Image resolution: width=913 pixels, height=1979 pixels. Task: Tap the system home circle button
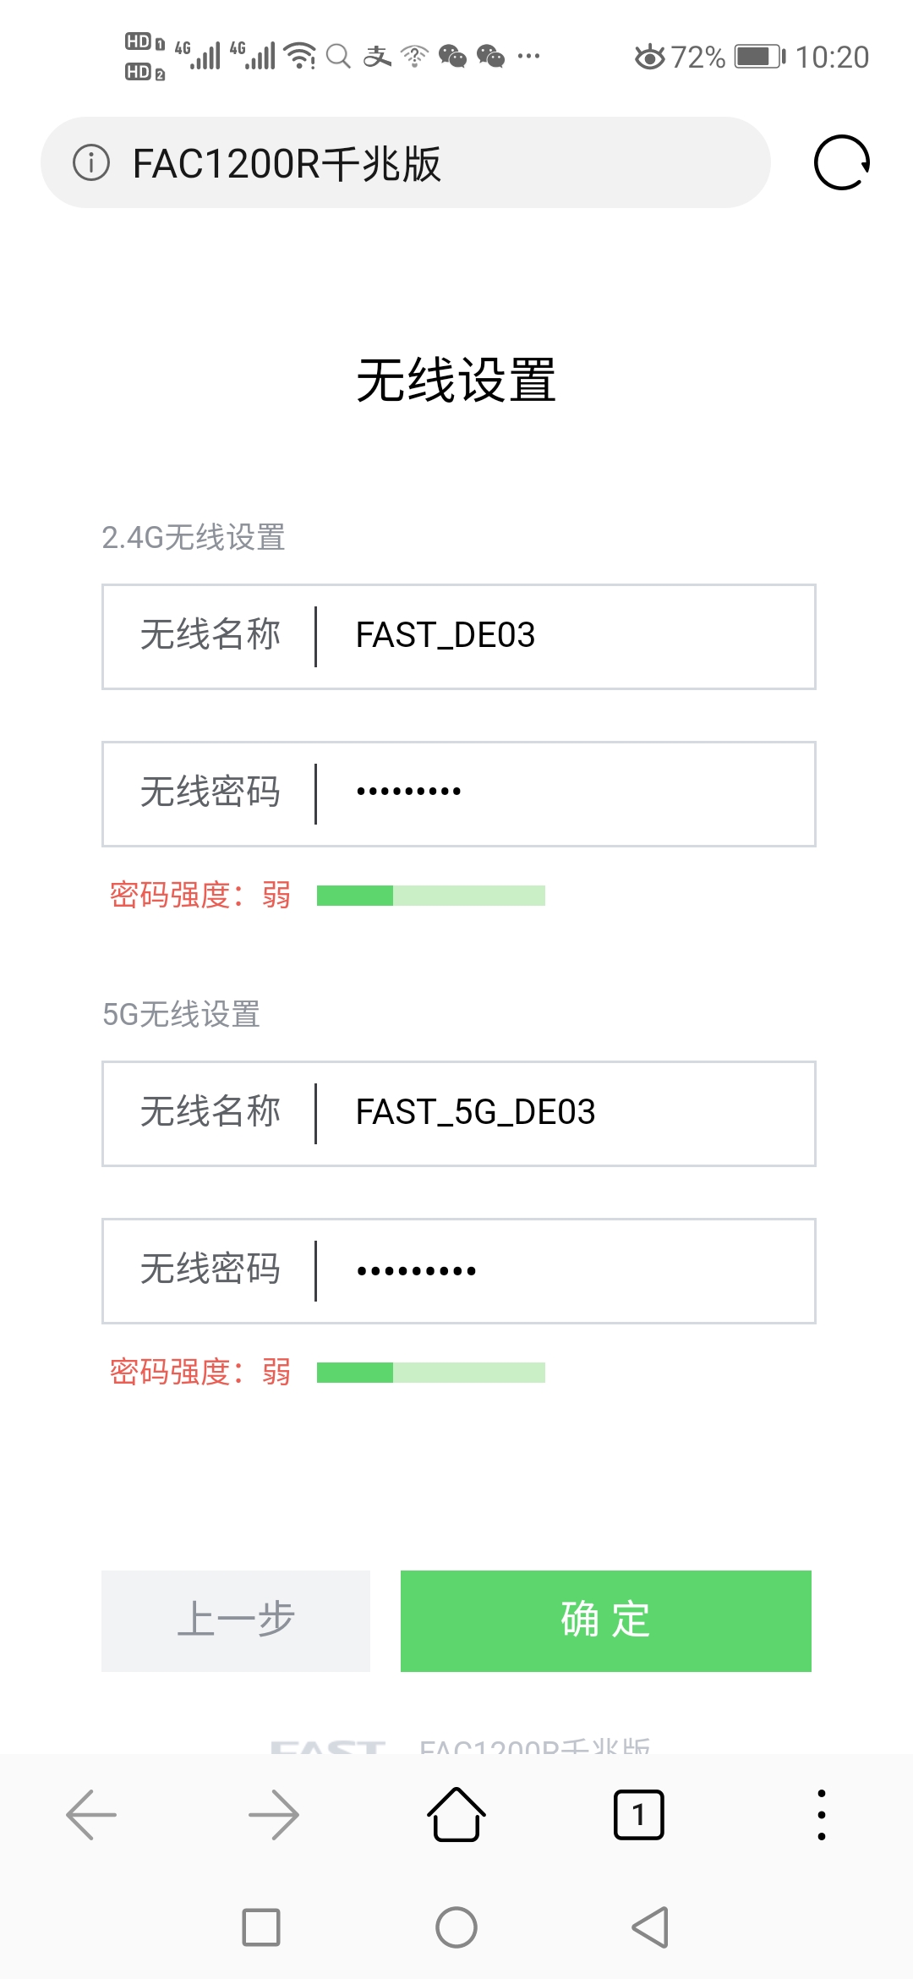pyautogui.click(x=456, y=1928)
